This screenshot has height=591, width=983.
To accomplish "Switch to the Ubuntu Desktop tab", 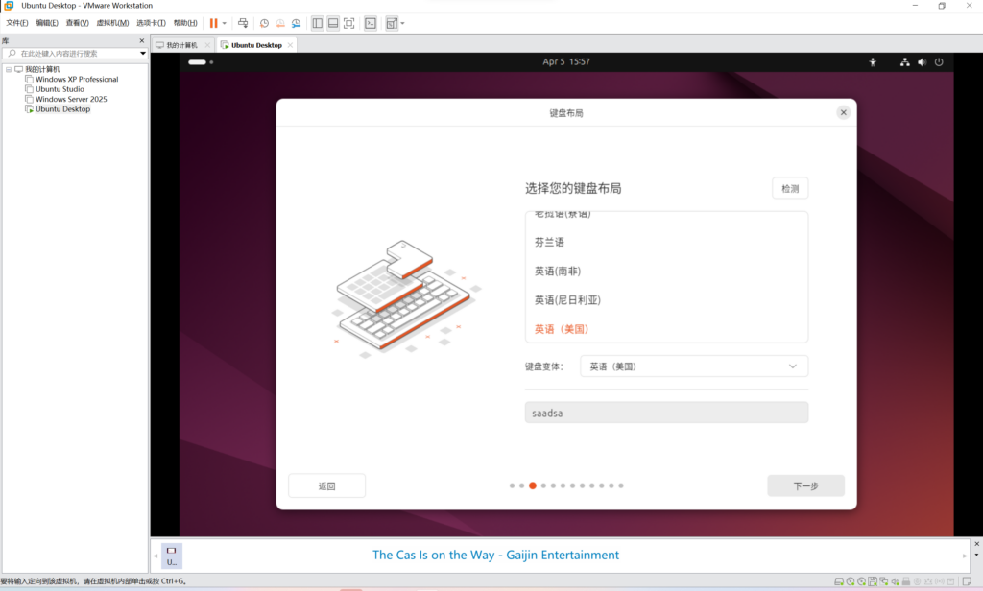I will coord(256,45).
